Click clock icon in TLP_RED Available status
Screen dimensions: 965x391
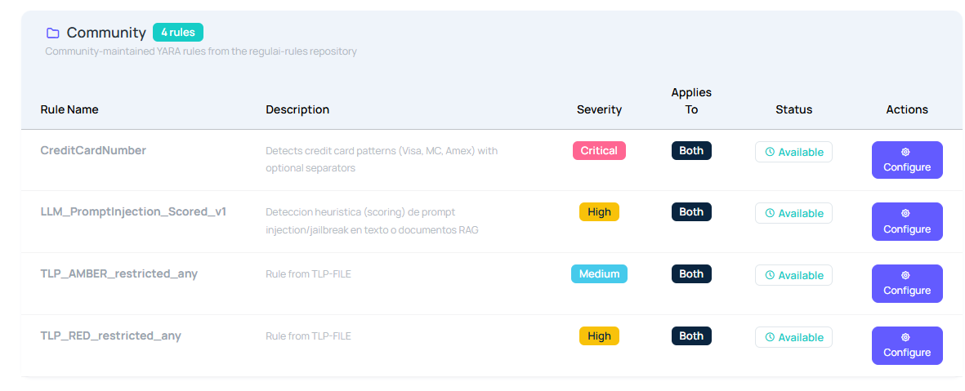pos(770,337)
